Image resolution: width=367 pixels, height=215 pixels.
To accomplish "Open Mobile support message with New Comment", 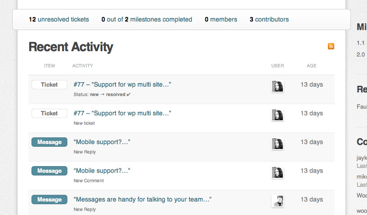I will point(102,171).
